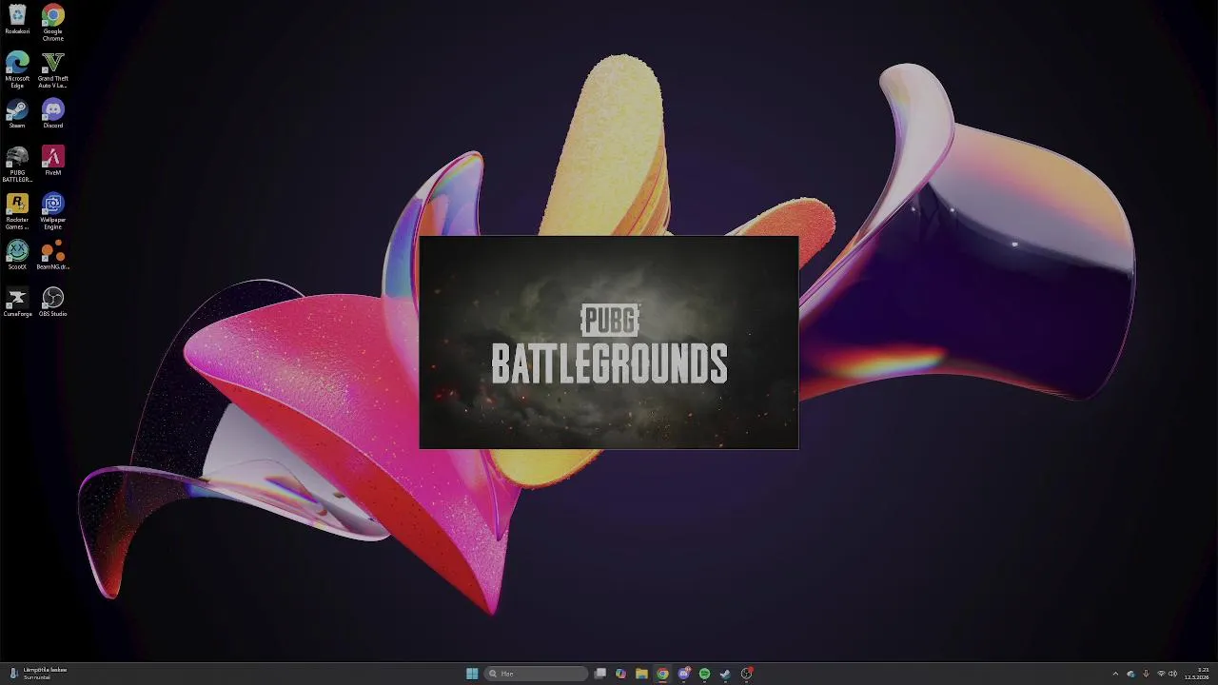Focus the taskbar search box
Viewport: 1218px width, 685px height.
[x=537, y=674]
